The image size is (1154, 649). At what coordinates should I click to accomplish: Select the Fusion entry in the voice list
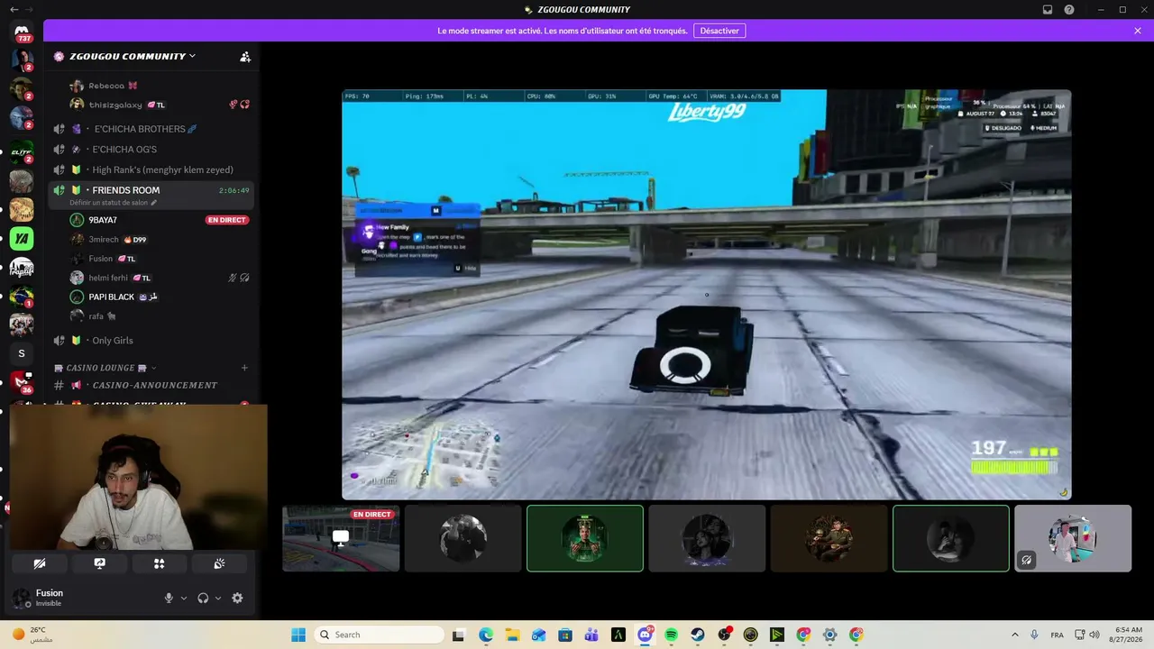[159, 259]
